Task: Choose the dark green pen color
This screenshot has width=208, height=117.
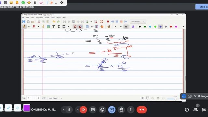Action: click(x=145, y=27)
